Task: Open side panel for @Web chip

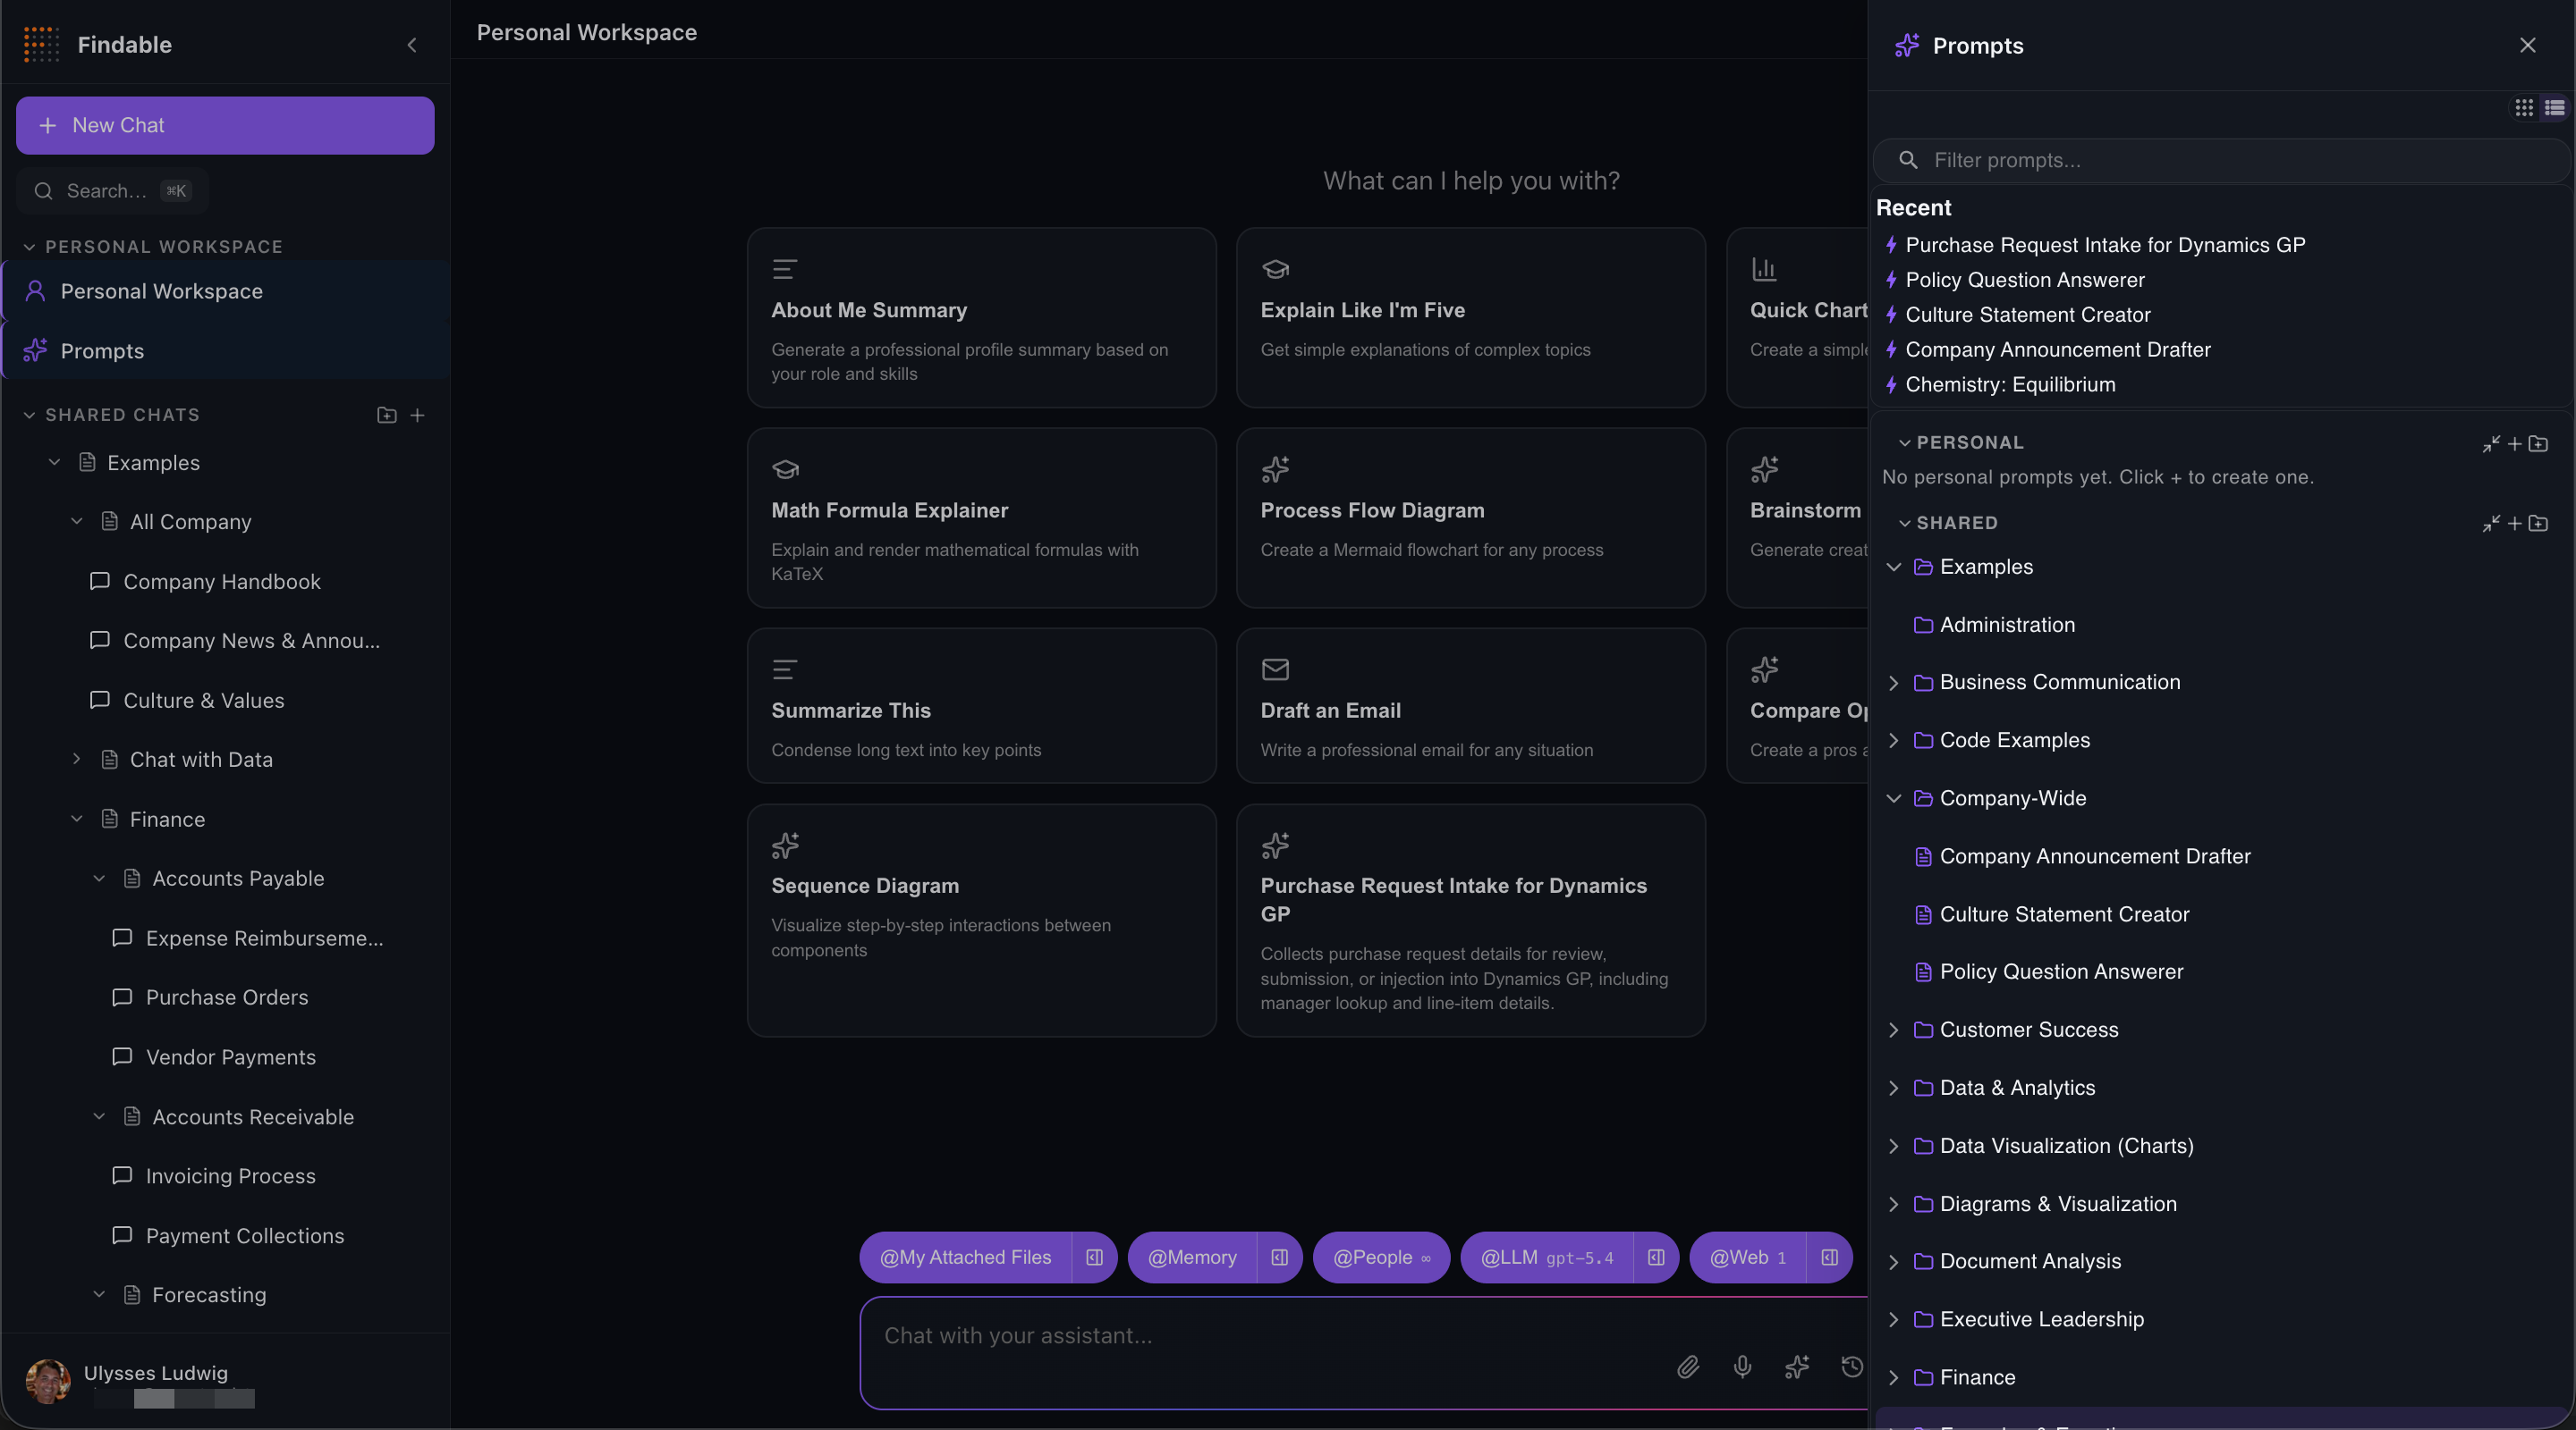Action: point(1829,1258)
